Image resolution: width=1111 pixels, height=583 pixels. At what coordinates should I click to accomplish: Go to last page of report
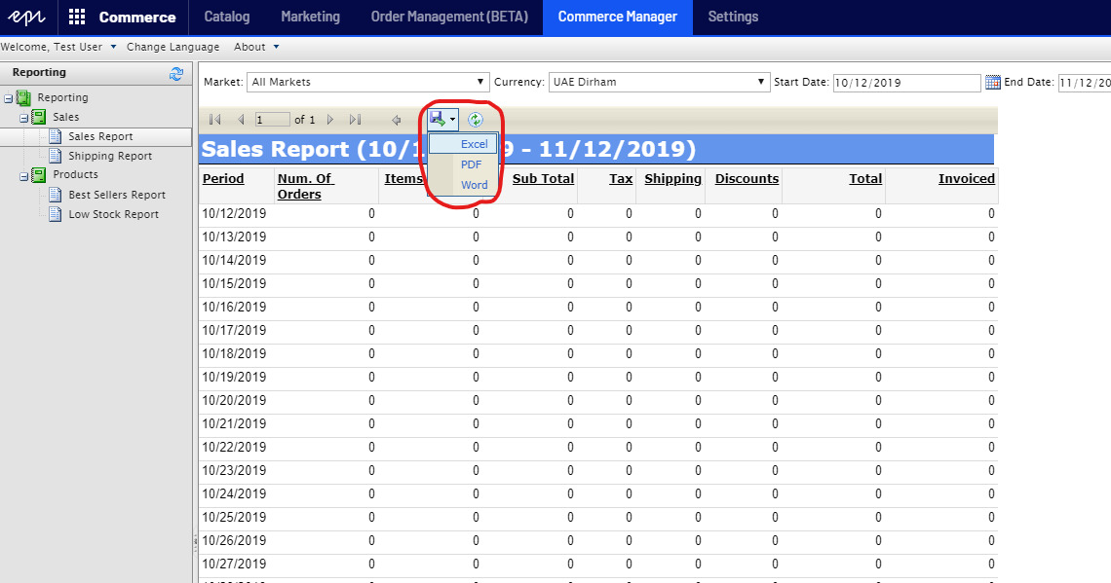(355, 120)
